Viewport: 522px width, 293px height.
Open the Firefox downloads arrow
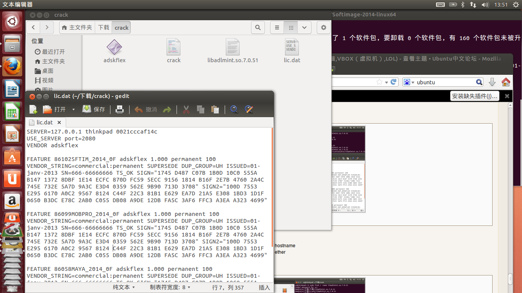click(x=492, y=82)
